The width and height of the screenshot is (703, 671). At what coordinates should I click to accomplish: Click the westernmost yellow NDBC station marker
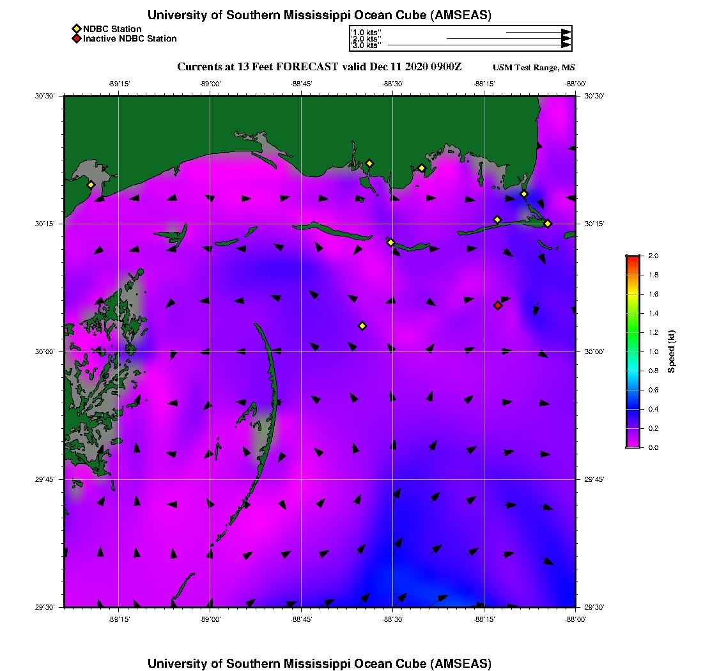tap(91, 185)
